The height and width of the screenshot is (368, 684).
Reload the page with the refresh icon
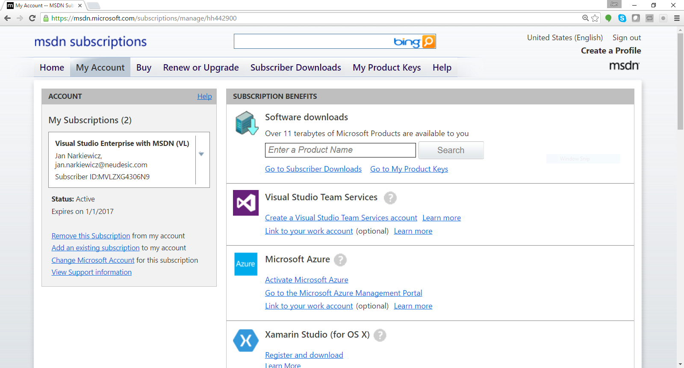coord(32,18)
